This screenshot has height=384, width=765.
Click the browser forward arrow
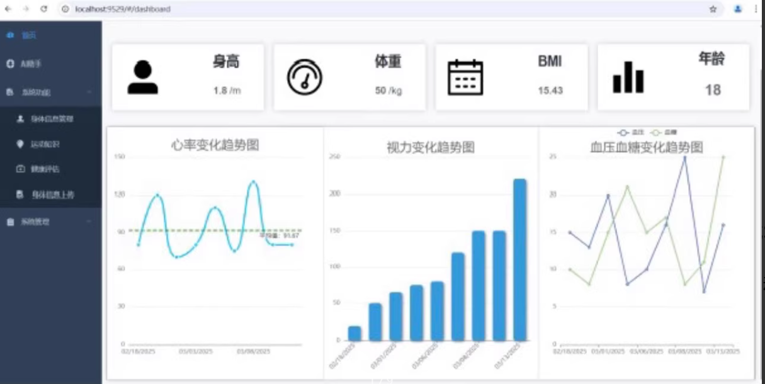pyautogui.click(x=25, y=9)
